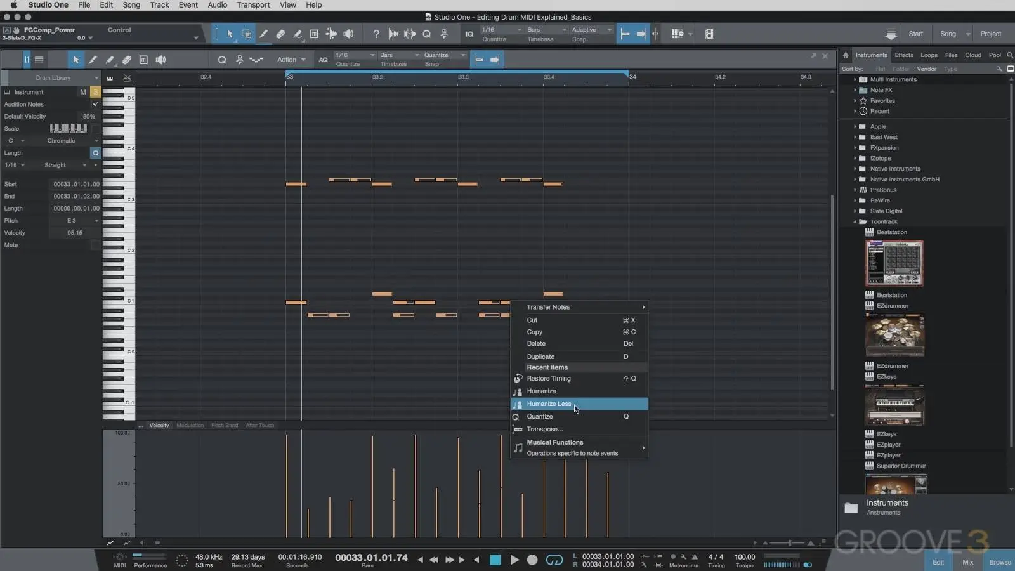
Task: Switch to the Mix view at bottom right
Action: 968,561
